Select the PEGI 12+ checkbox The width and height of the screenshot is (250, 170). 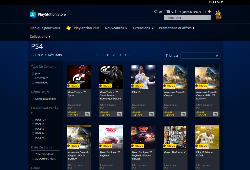tap(33, 120)
